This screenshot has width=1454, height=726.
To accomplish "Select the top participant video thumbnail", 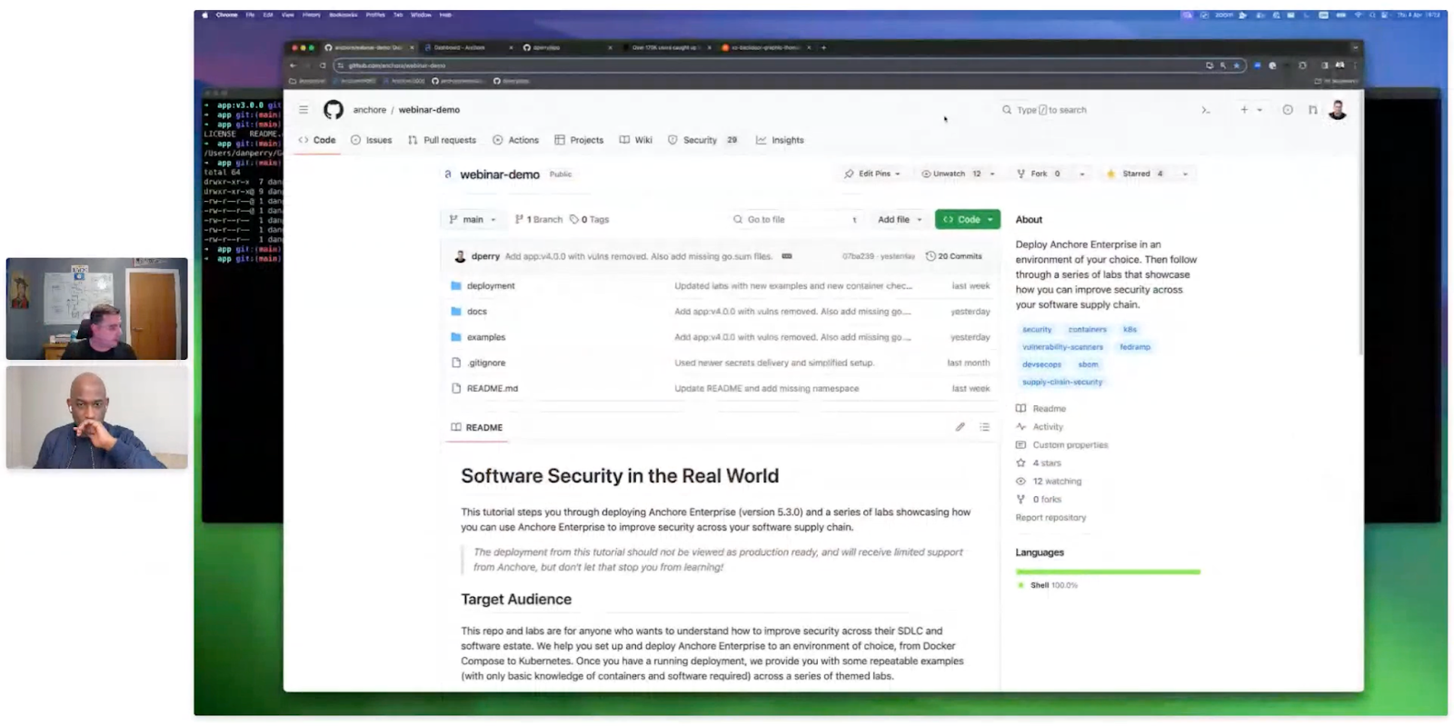I will click(97, 309).
